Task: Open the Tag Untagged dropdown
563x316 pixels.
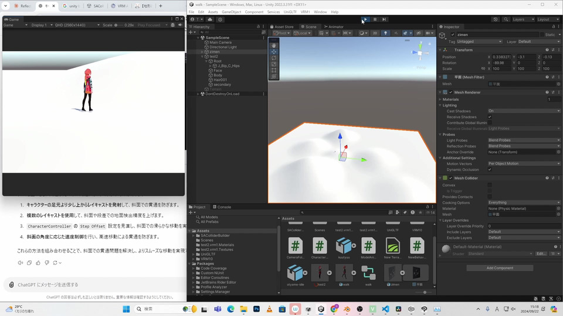Action: [x=479, y=42]
